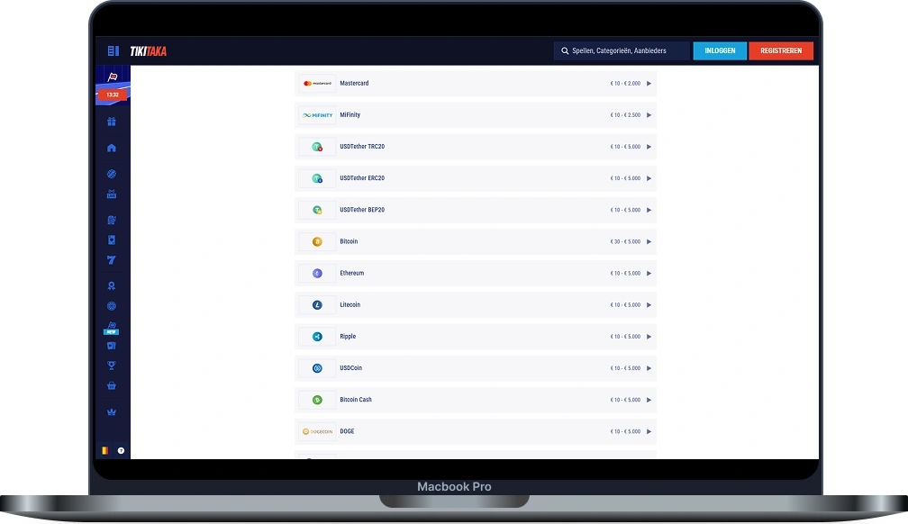
Task: Click the search magnifier icon in header
Action: 565,51
